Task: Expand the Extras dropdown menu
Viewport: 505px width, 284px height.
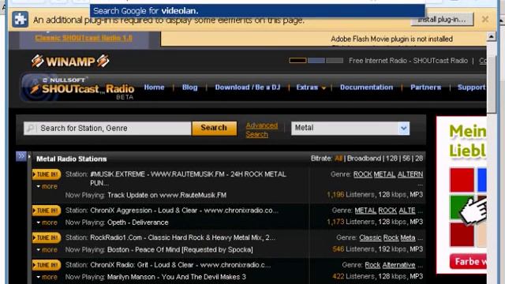Action: pyautogui.click(x=310, y=88)
